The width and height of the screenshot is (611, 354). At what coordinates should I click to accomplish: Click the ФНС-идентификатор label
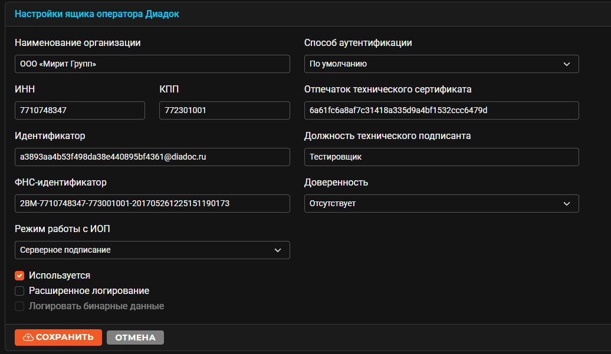[x=60, y=183]
